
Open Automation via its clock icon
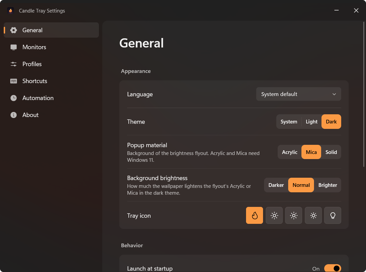click(x=14, y=98)
